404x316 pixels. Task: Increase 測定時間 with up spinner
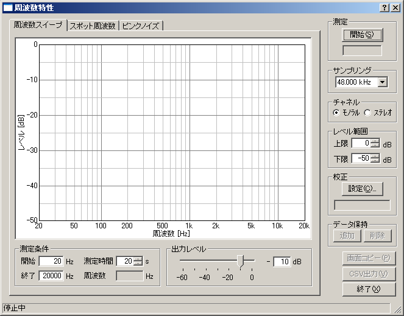click(x=138, y=259)
